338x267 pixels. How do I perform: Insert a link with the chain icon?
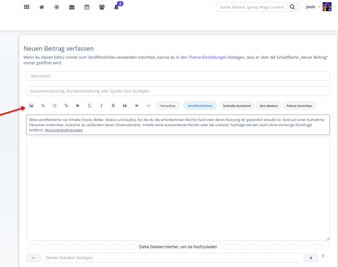click(x=67, y=106)
